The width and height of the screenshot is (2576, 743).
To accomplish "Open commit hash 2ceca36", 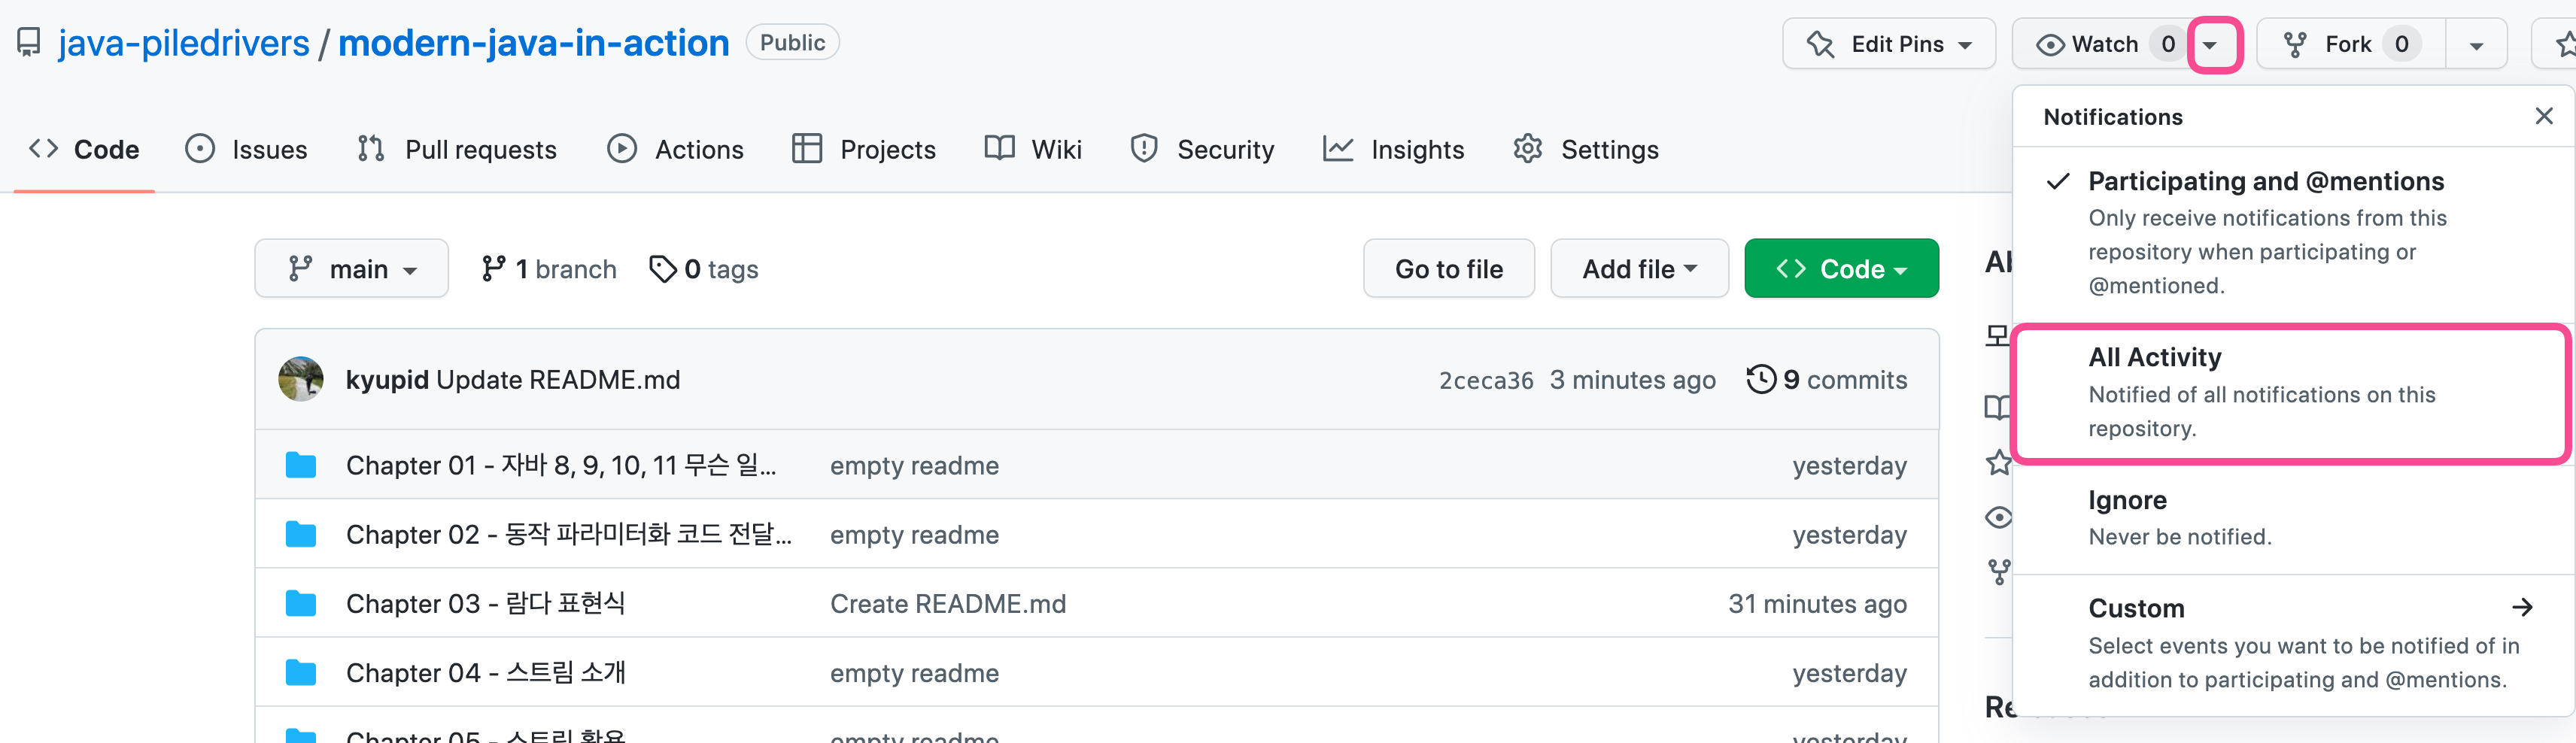I will point(1486,381).
